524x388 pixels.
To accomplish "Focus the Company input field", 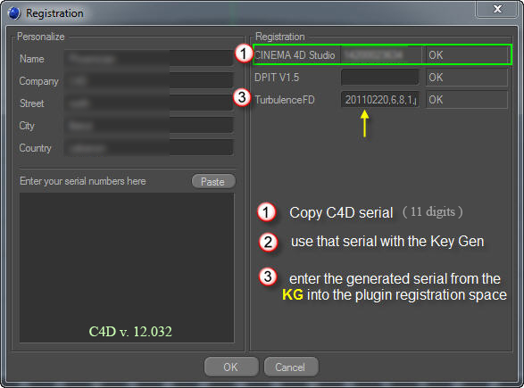I will click(x=148, y=81).
